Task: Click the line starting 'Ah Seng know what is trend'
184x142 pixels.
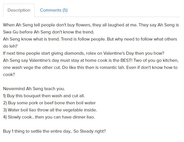Action: [x=90, y=39]
